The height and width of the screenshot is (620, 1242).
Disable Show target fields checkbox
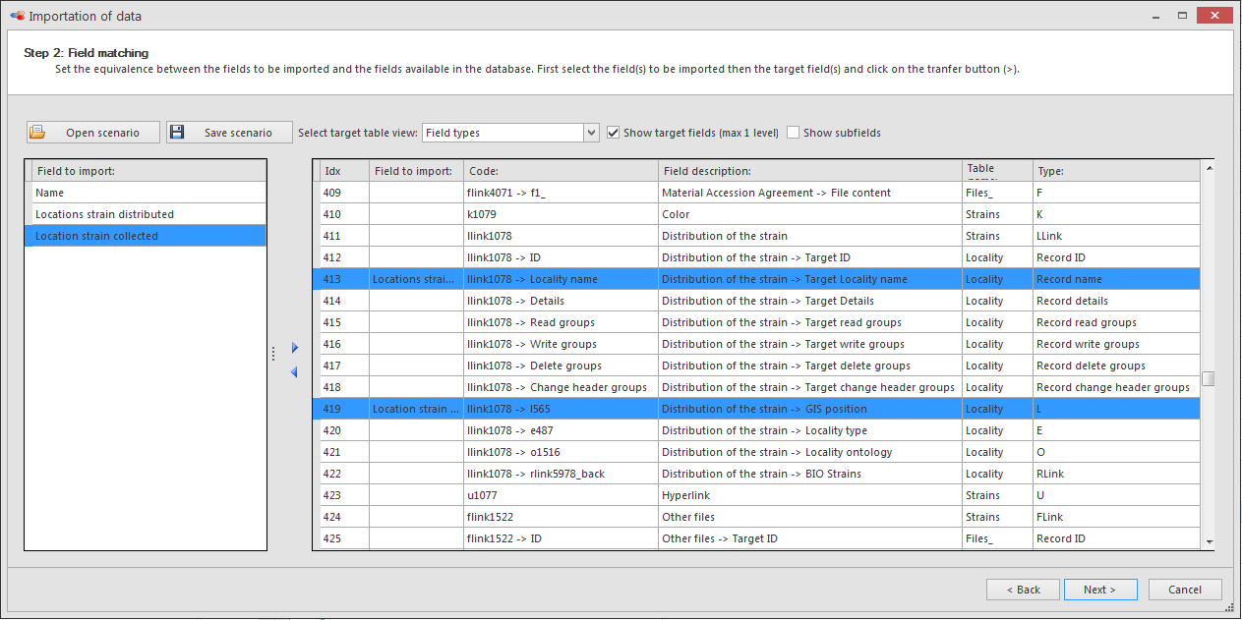(x=614, y=133)
